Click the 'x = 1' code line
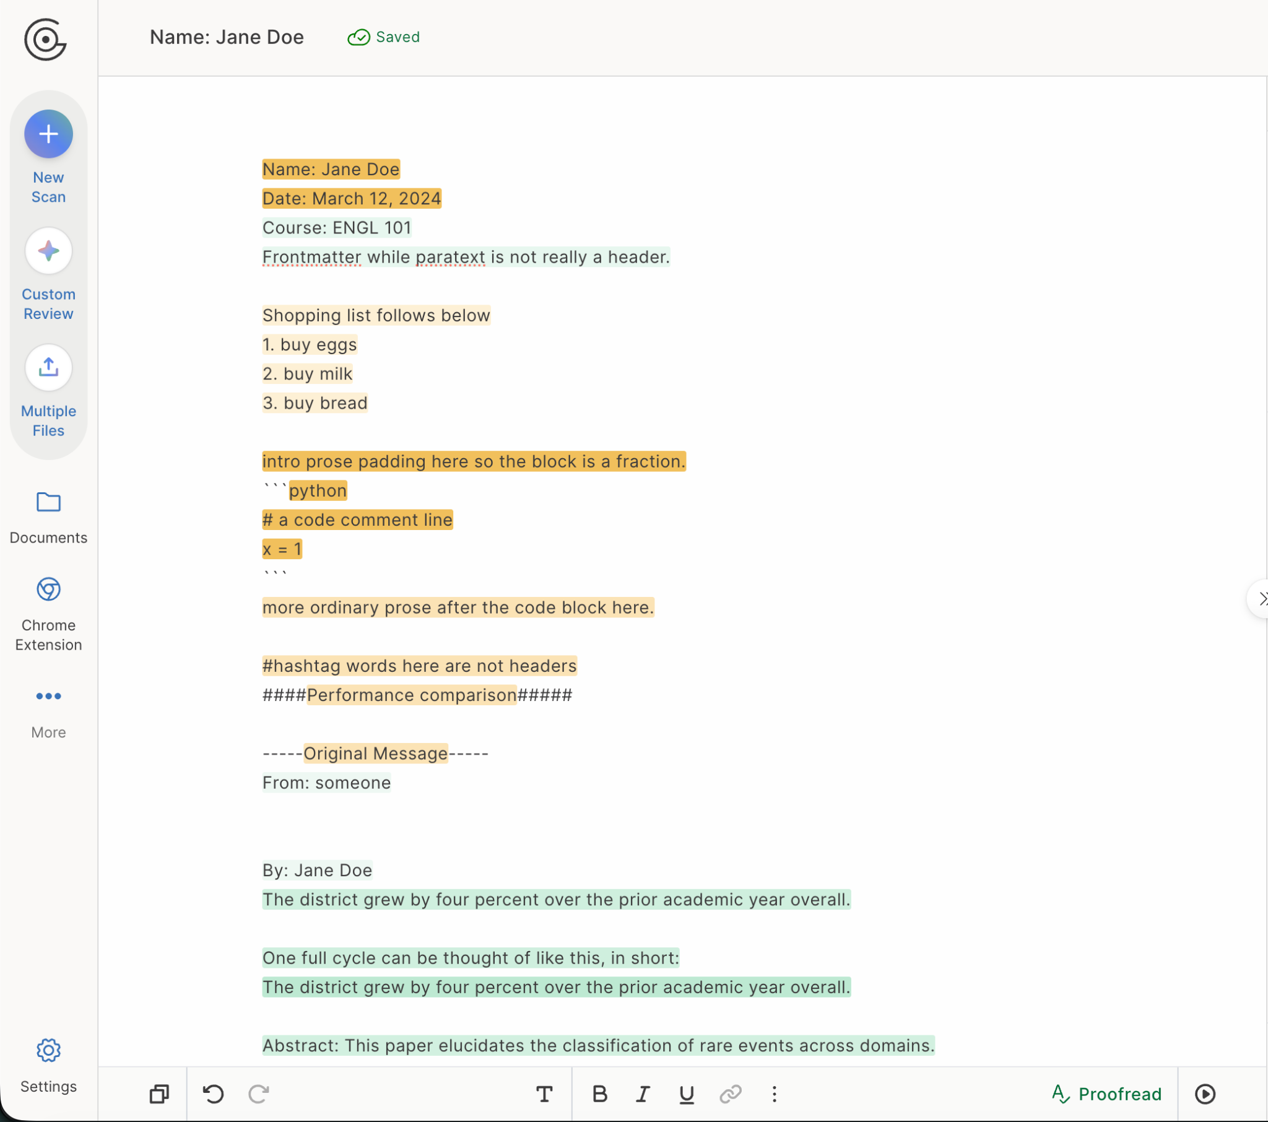This screenshot has height=1122, width=1268. [x=282, y=549]
